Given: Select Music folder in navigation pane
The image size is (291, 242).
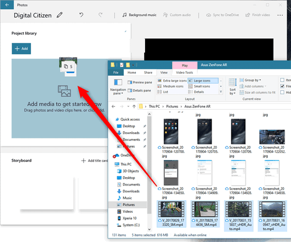Looking at the screenshot, I should 127,198.
